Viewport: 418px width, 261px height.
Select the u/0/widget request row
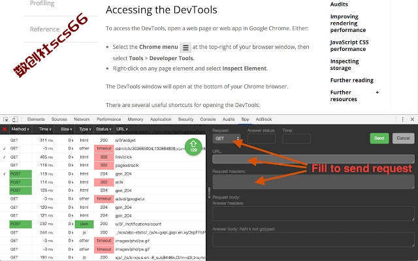coord(103,140)
